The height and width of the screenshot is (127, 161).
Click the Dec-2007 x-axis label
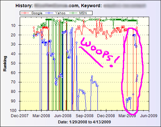[x=20, y=116]
